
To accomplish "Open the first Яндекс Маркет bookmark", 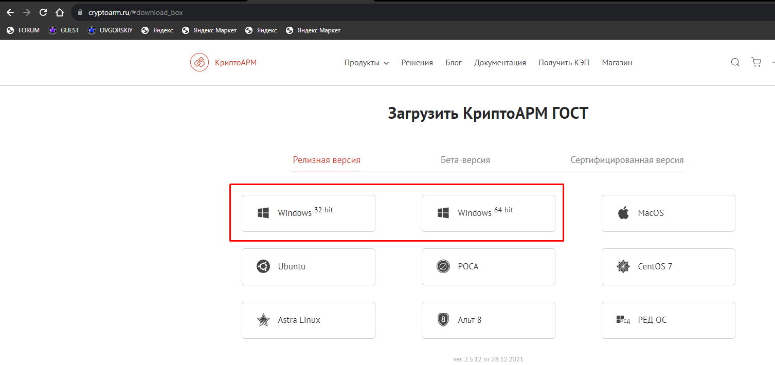I will (x=209, y=30).
